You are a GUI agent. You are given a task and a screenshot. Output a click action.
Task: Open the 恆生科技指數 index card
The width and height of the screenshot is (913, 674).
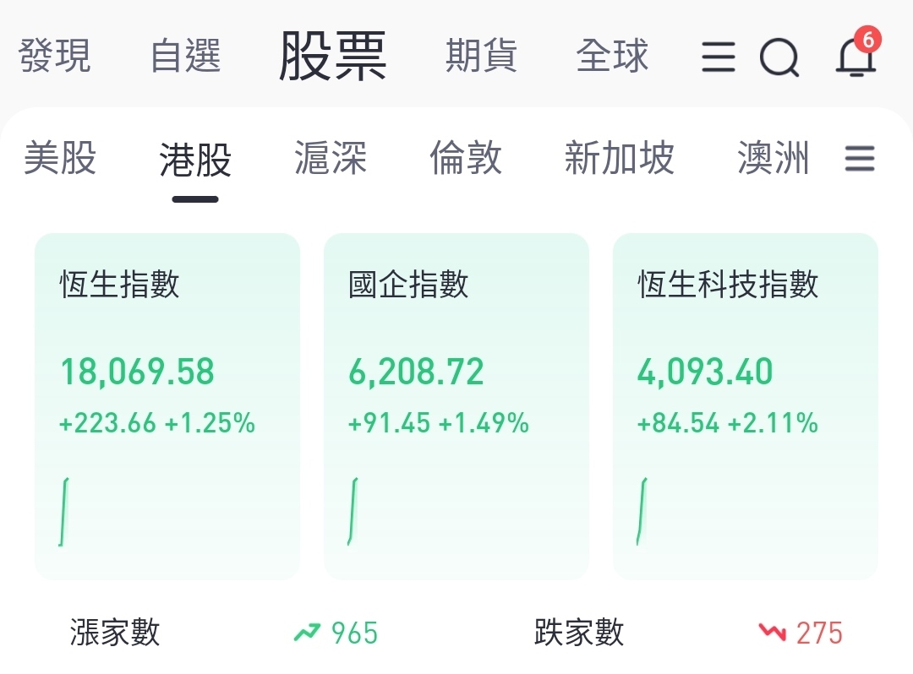pos(746,406)
